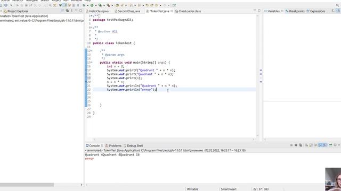Toggle Pin Console button
This screenshot has height=191, width=341.
click(330, 145)
